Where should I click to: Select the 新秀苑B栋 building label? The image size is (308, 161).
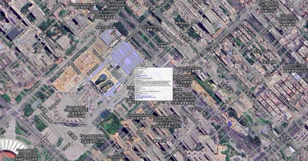point(182,23)
